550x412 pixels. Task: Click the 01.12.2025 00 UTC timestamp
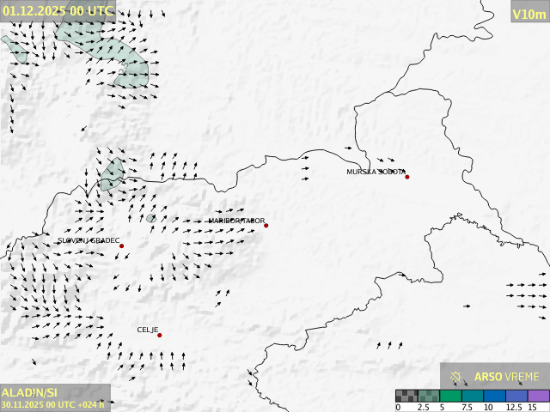[x=58, y=10]
